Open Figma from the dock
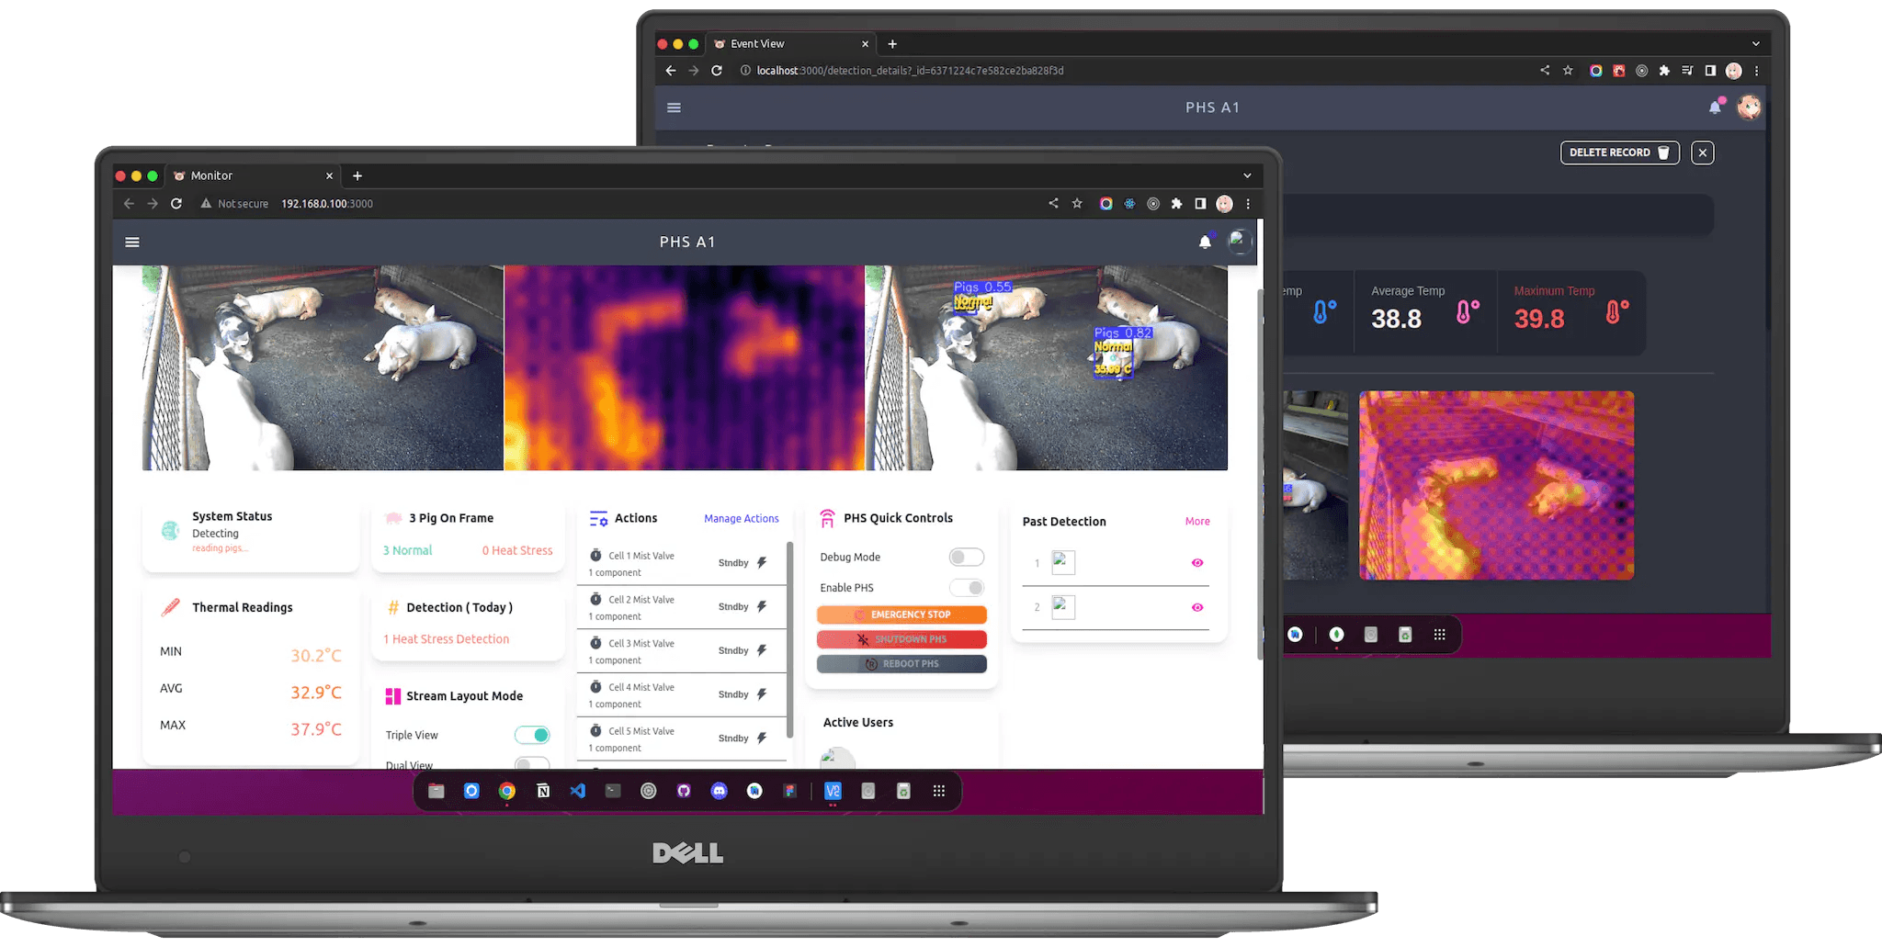Viewport: 1882px width, 947px height. (789, 791)
